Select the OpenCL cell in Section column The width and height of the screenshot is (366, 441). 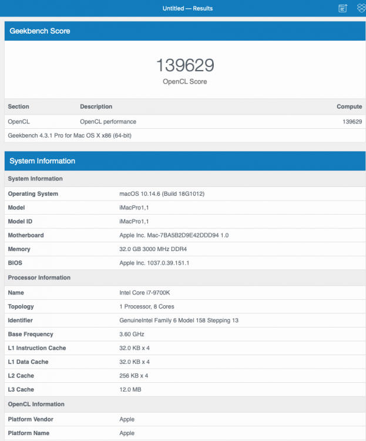[x=19, y=122]
